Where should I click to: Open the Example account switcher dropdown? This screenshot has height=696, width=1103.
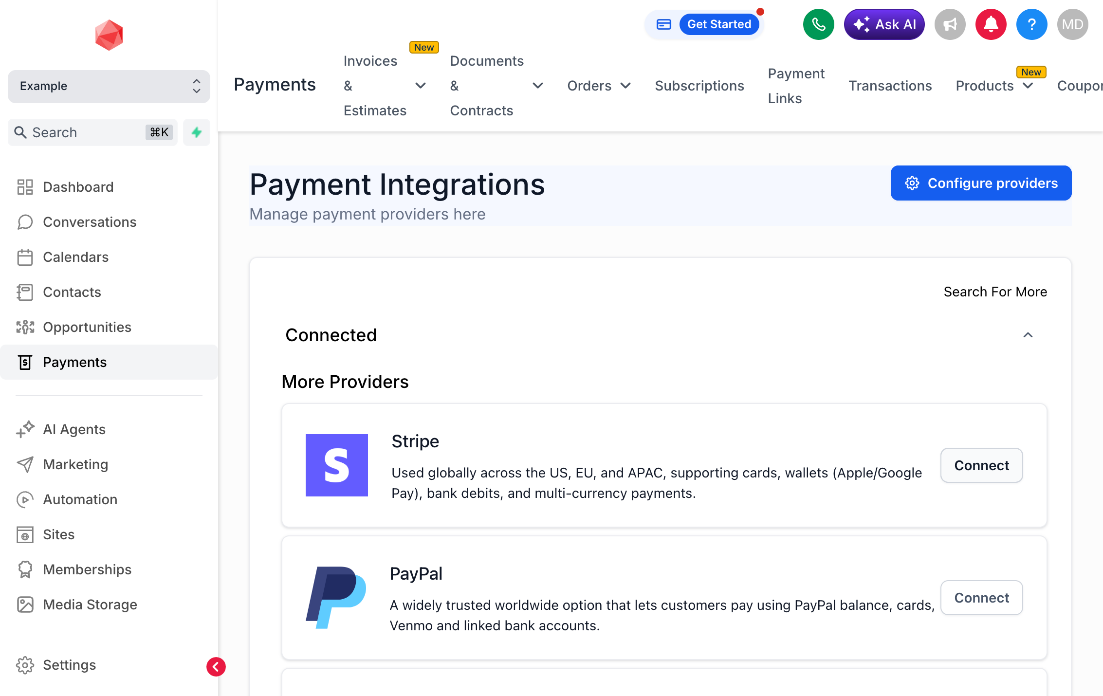[x=109, y=86]
